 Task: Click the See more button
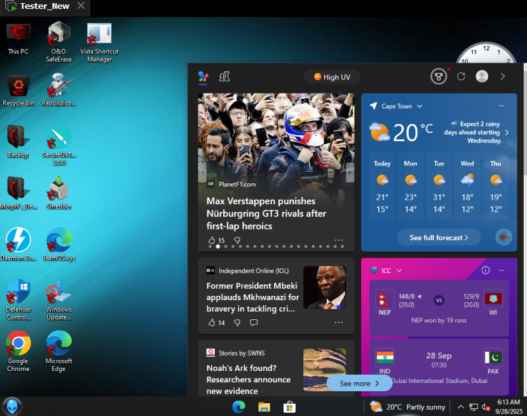point(359,384)
